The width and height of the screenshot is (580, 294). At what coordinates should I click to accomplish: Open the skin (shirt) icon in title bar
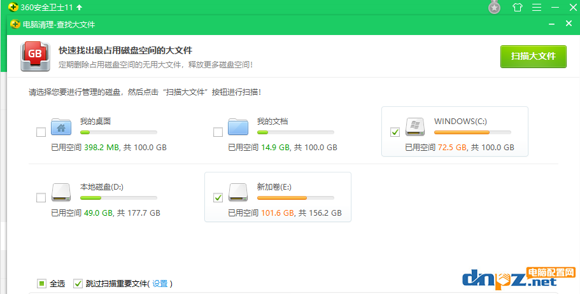coord(518,7)
